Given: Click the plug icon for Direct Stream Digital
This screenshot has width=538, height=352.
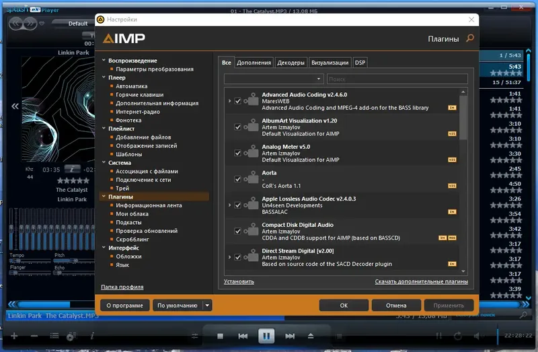Looking at the screenshot, I should click(252, 256).
